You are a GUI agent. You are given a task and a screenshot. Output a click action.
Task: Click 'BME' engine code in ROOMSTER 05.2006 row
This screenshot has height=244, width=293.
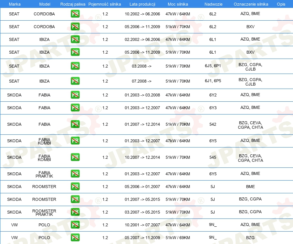[250, 187]
